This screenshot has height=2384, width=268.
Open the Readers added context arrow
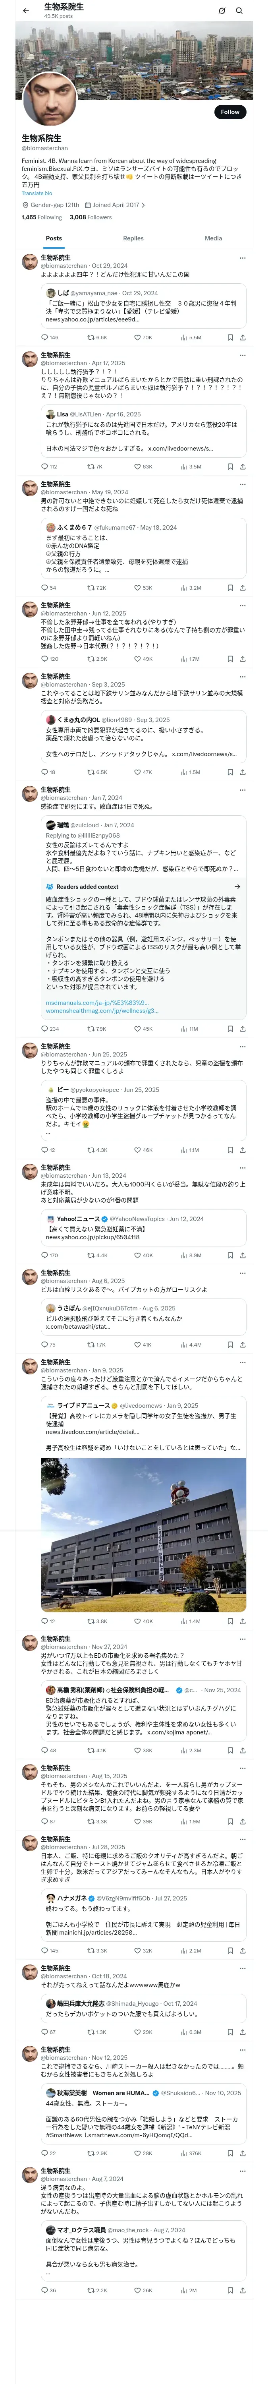pyautogui.click(x=237, y=886)
